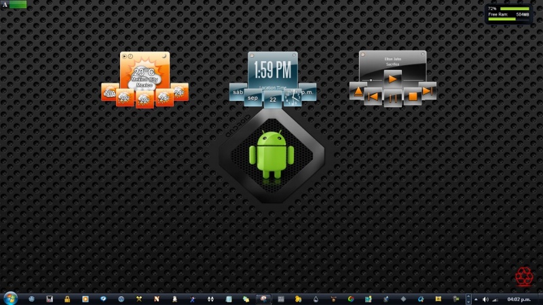Click the sáb day tile on clock widget
The width and height of the screenshot is (543, 305).
click(x=238, y=92)
